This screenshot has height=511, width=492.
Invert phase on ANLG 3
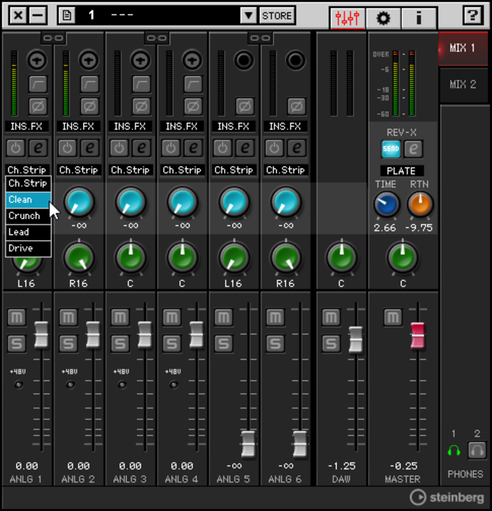pos(141,106)
